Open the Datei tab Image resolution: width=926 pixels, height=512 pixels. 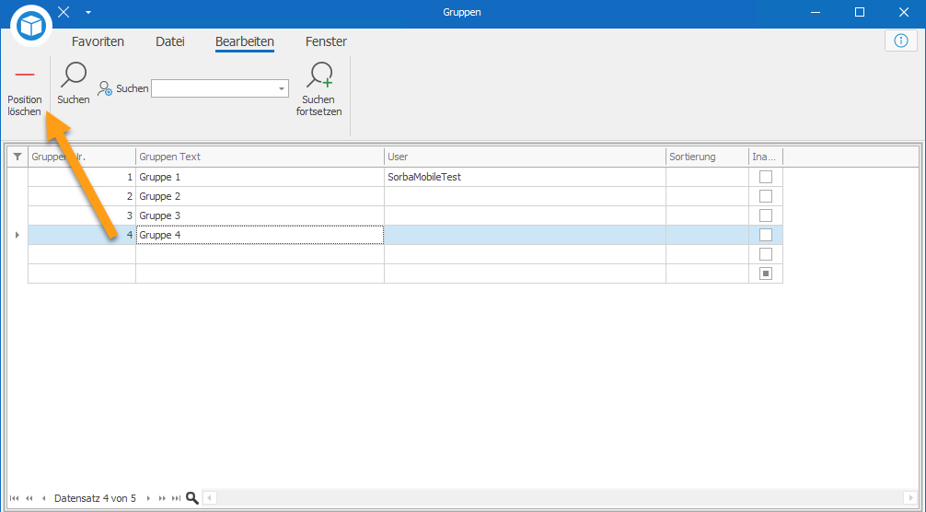tap(170, 41)
